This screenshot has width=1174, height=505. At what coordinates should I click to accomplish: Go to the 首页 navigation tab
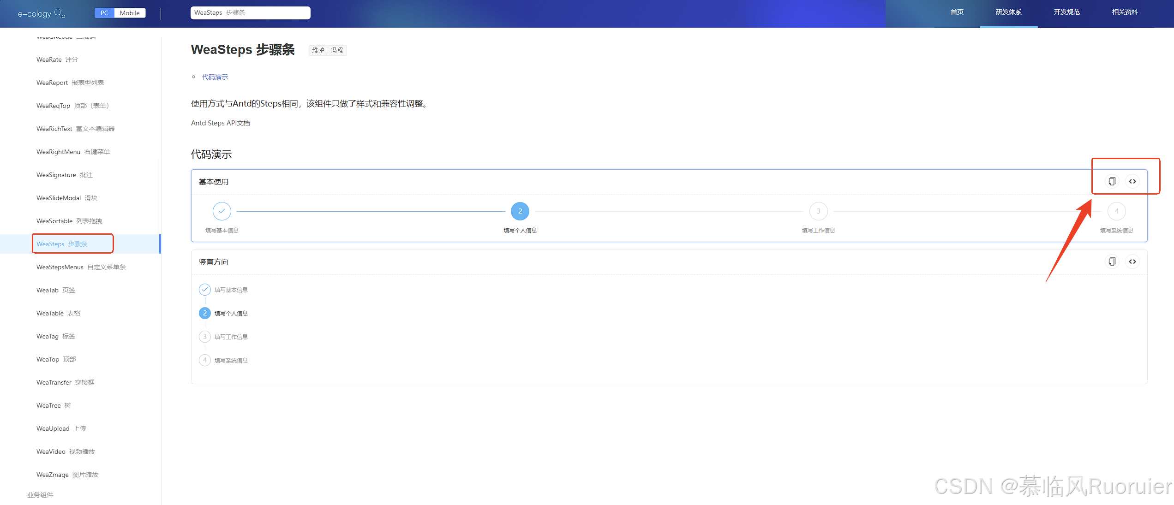pos(957,12)
